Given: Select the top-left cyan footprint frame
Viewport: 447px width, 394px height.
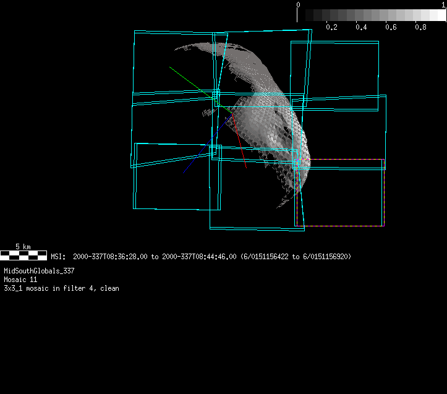Looking at the screenshot, I should (x=134, y=62).
